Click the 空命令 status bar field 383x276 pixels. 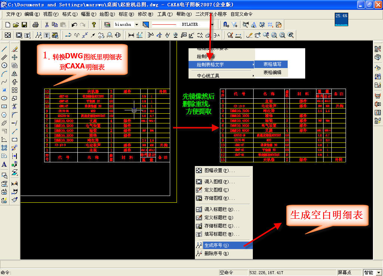(x=233, y=273)
